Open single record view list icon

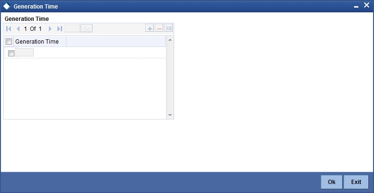click(168, 28)
